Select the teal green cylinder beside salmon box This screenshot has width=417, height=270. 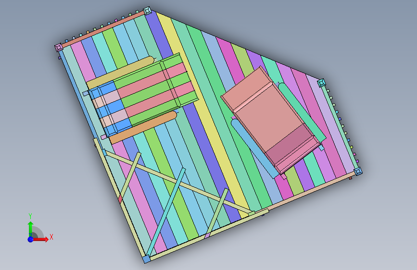click(302, 111)
